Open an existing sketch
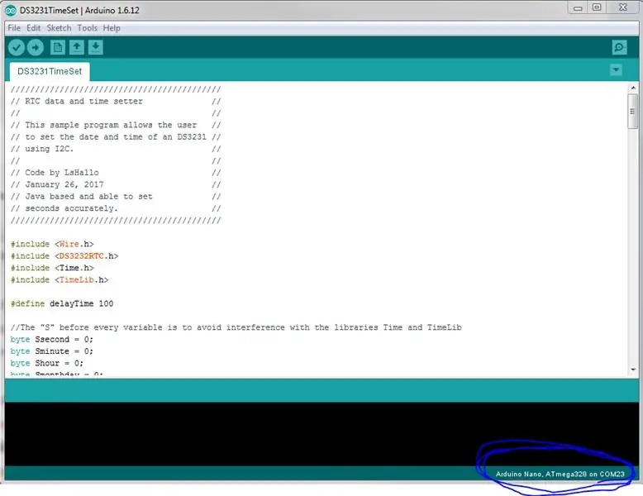The image size is (643, 496). (x=77, y=47)
